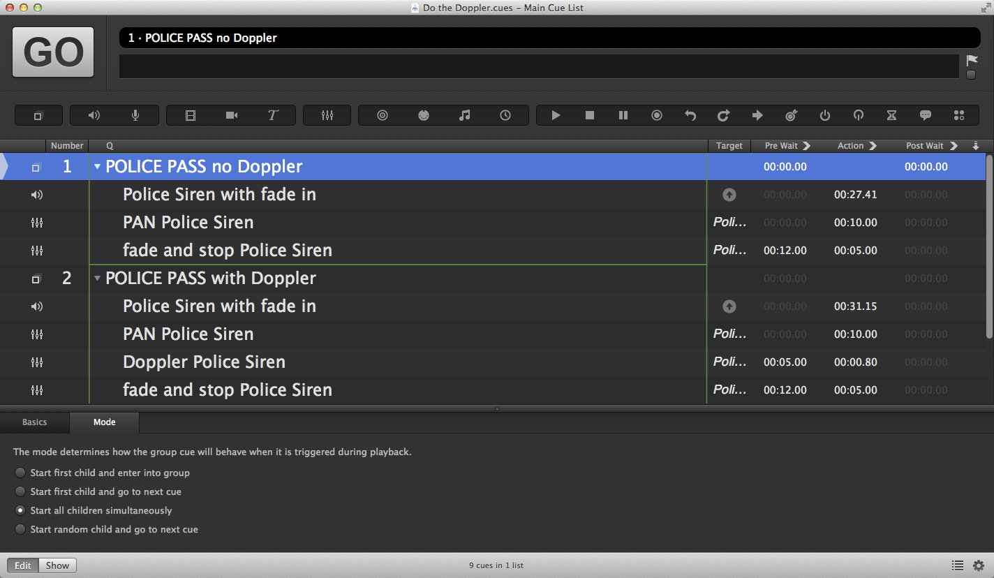
Task: Add a new Start cue
Action: (x=556, y=115)
